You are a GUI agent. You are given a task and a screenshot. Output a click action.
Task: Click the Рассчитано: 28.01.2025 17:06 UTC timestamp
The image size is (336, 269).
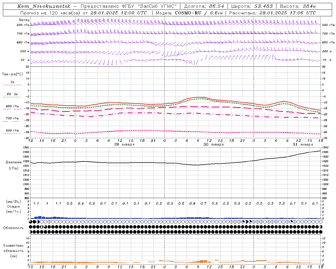(272, 13)
